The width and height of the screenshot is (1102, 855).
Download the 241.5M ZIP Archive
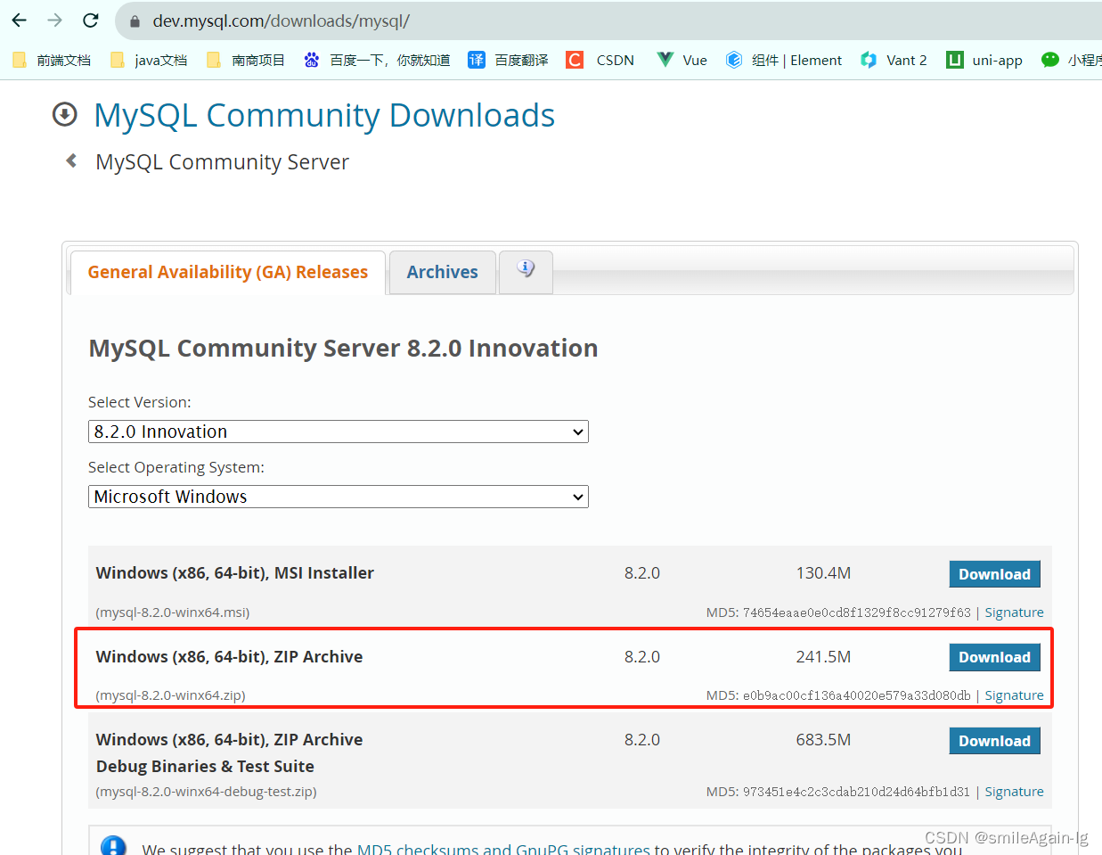click(994, 657)
